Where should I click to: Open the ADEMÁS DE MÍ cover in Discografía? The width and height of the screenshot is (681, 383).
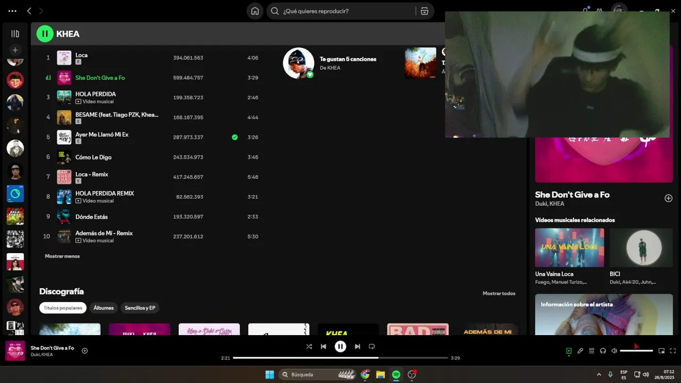487,329
